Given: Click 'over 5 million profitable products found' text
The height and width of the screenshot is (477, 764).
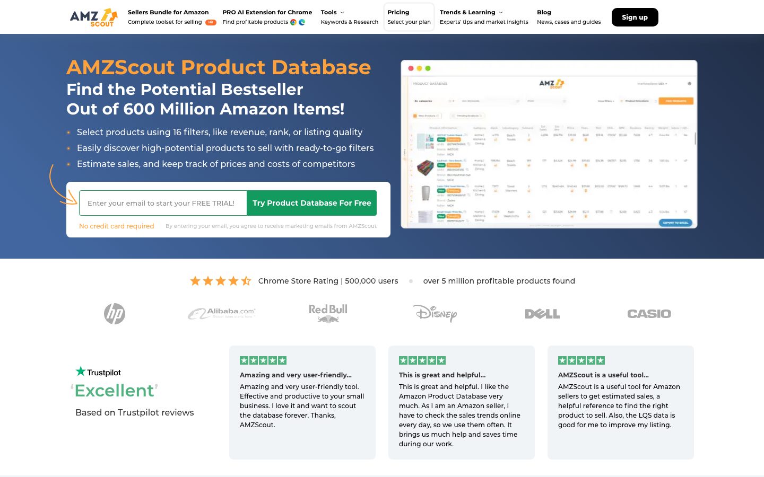Looking at the screenshot, I should click(499, 281).
